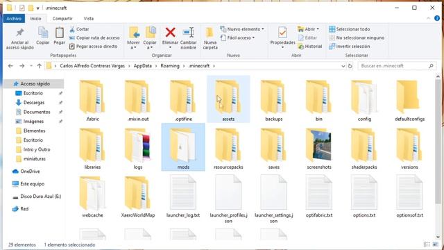Click Carlos Alfredo Contreras Vargas breadcrumb
This screenshot has height=250, width=444.
92,66
